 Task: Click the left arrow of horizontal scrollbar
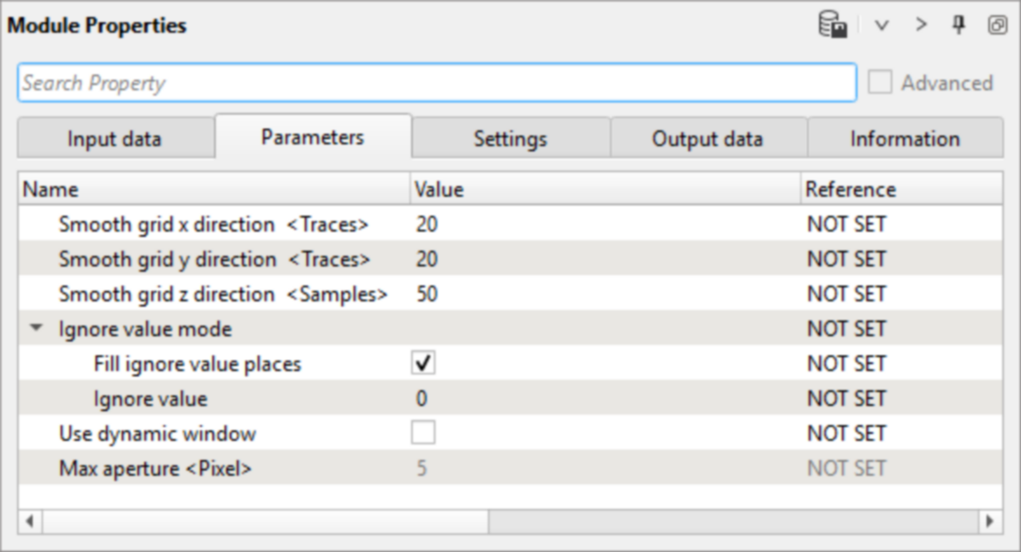(x=30, y=522)
